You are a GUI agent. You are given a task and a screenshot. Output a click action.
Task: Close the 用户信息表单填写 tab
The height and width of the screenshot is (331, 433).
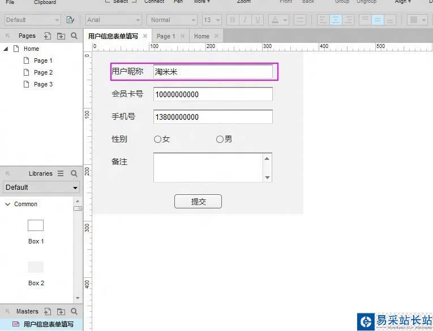click(145, 36)
